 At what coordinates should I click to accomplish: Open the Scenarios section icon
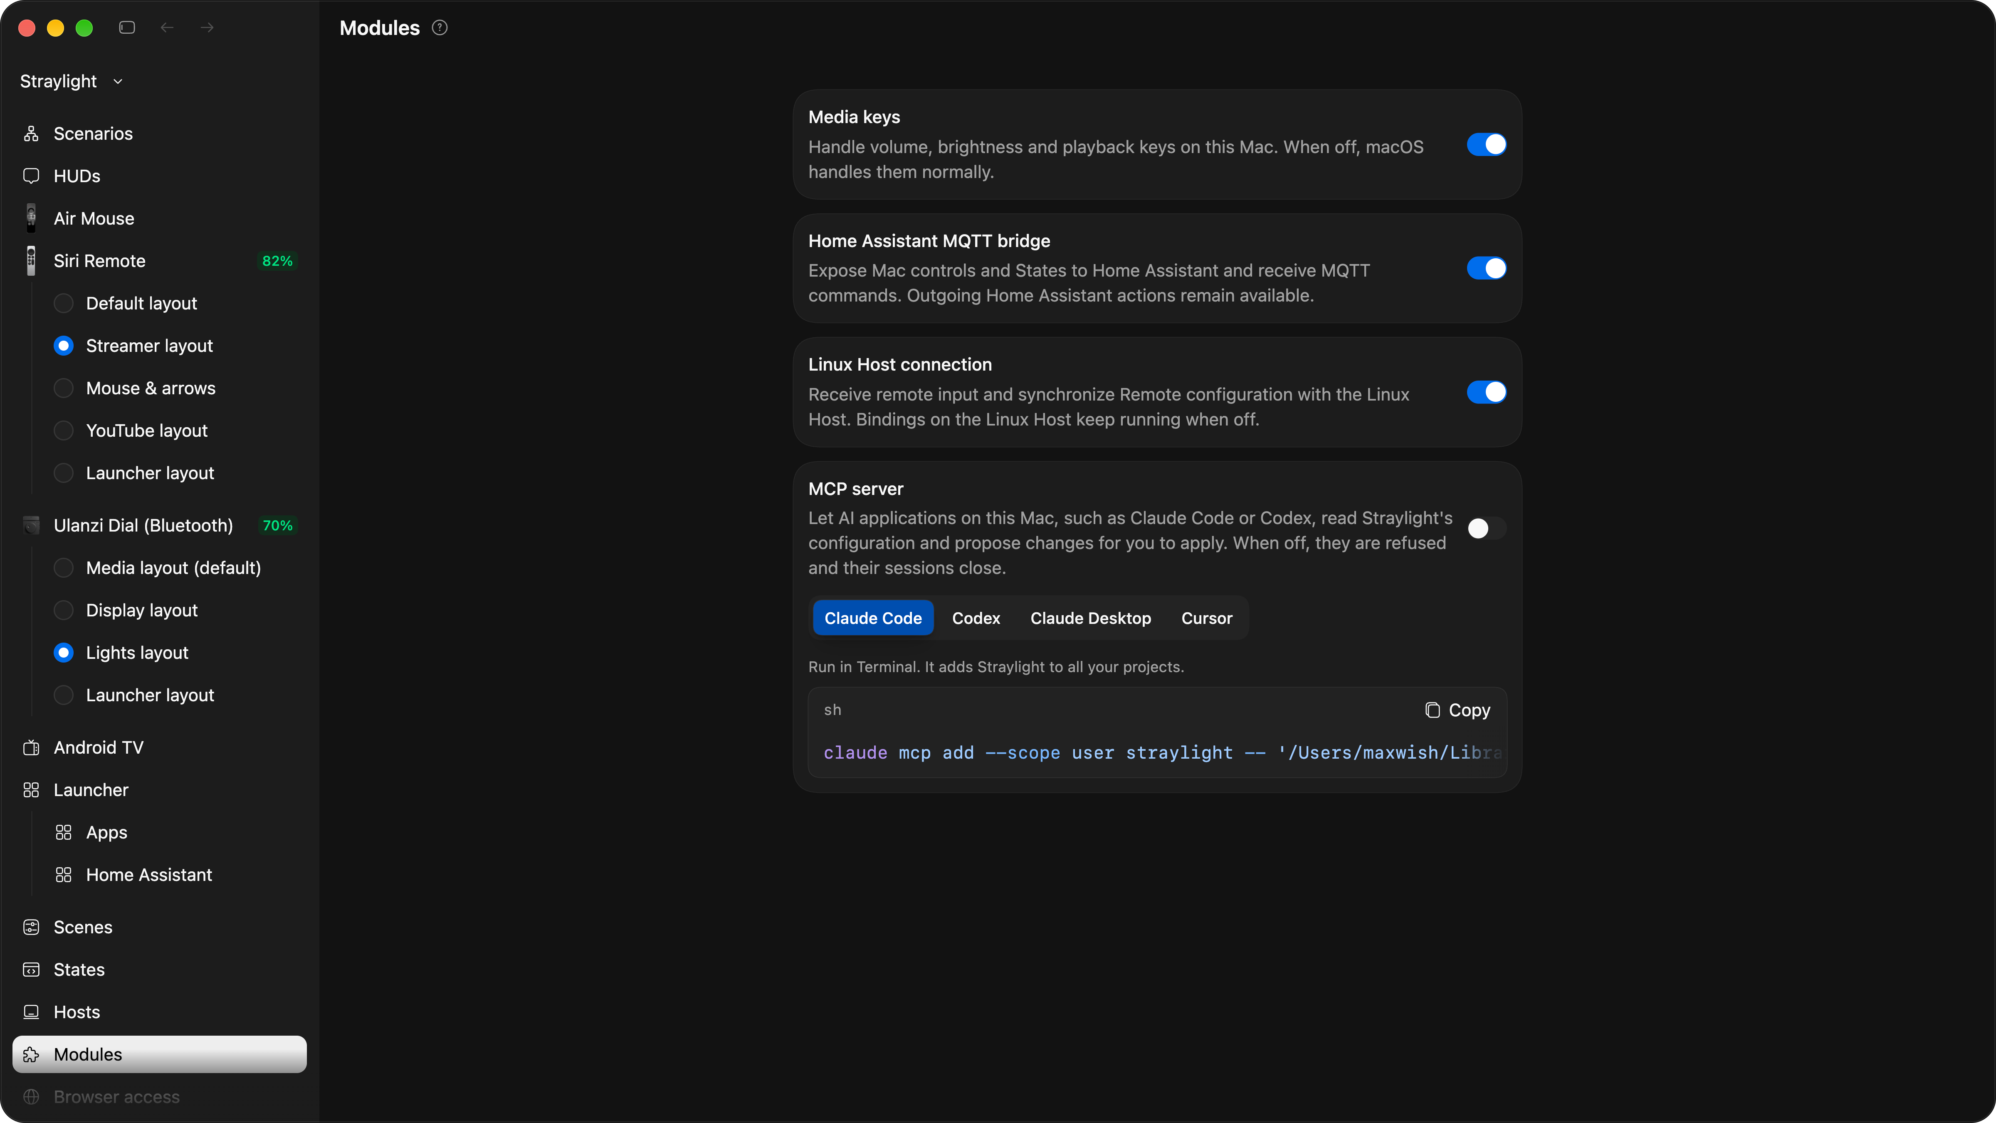pos(31,133)
